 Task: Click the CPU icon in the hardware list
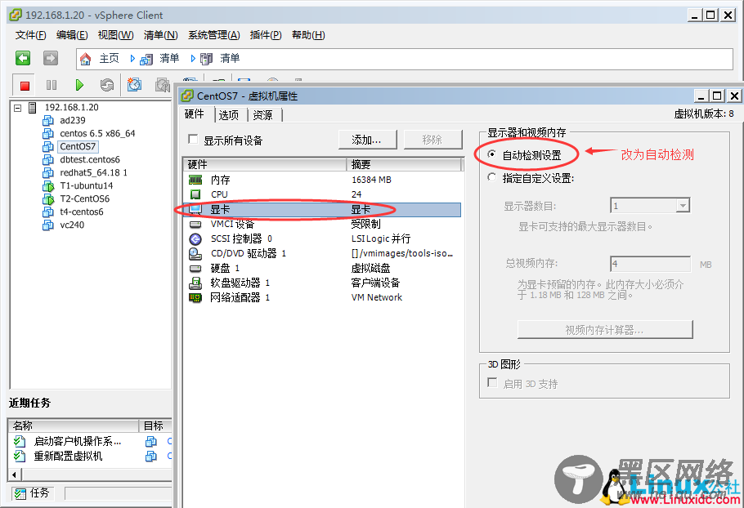click(x=195, y=194)
